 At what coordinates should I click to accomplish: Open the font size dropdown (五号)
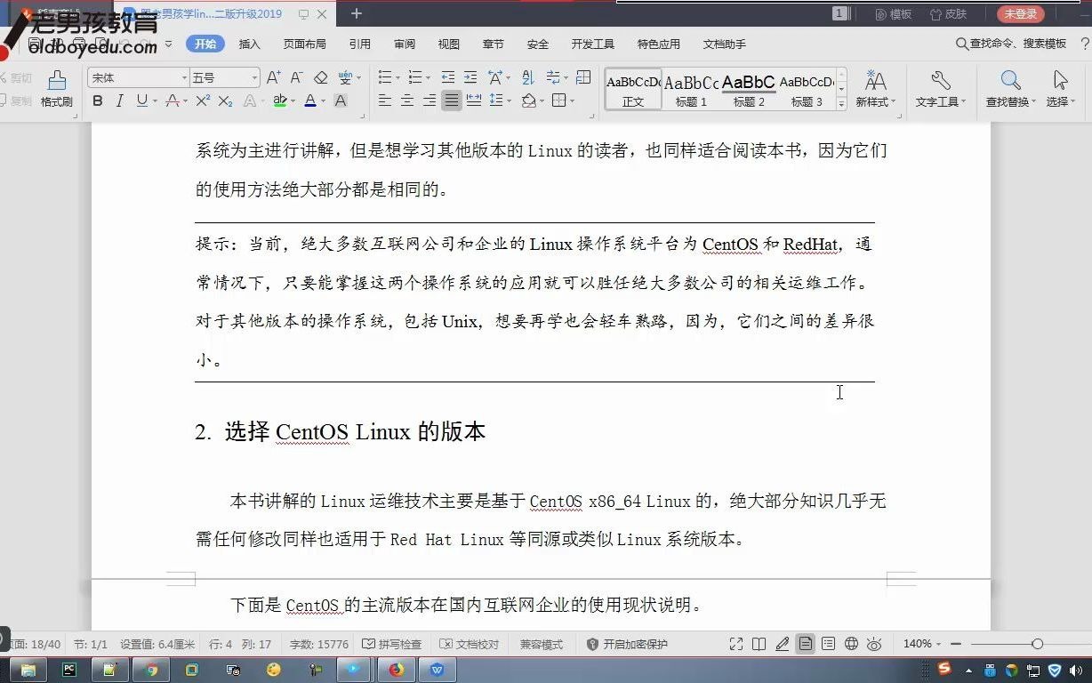pyautogui.click(x=254, y=77)
